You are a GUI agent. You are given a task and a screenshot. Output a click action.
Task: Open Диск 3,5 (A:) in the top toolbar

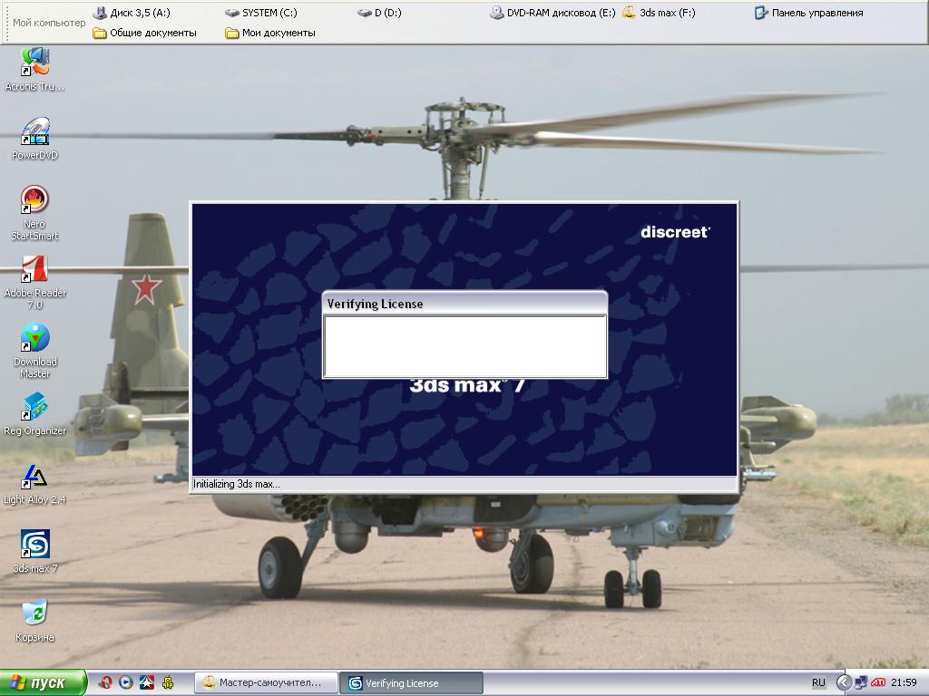point(132,13)
